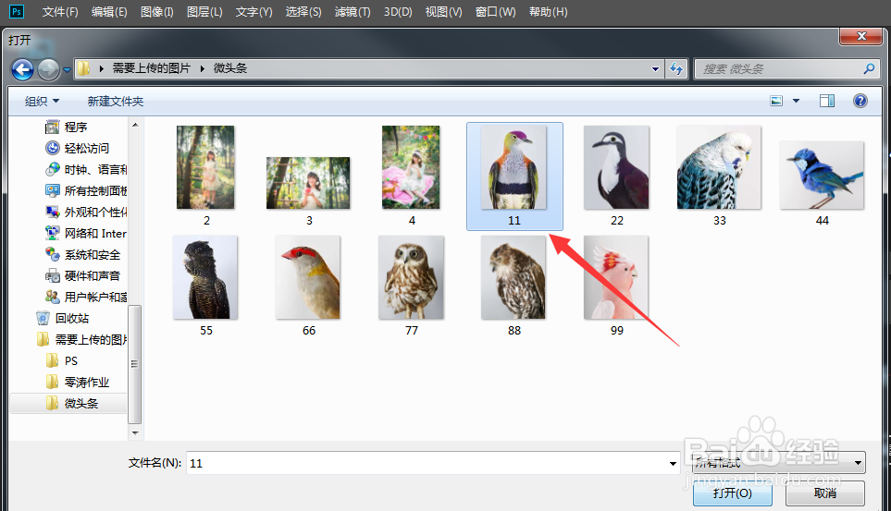
Task: Click the change view icon
Action: 776,101
